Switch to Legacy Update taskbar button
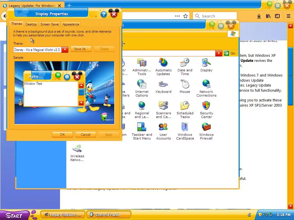Viewport: 294px width, 220px height. tap(63, 215)
